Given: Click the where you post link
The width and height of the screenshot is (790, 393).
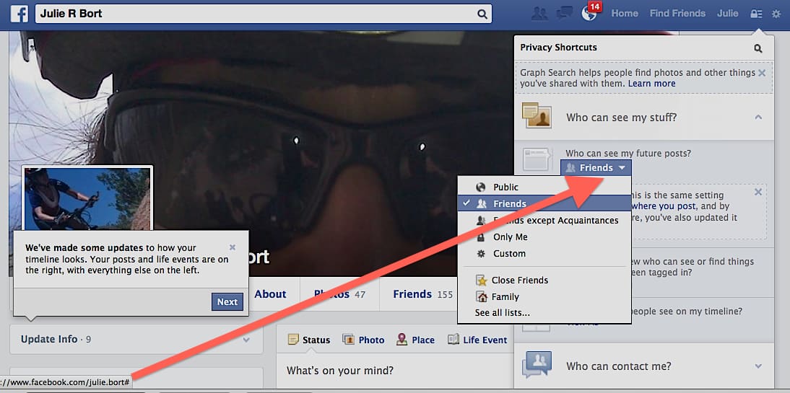Looking at the screenshot, I should tap(664, 206).
